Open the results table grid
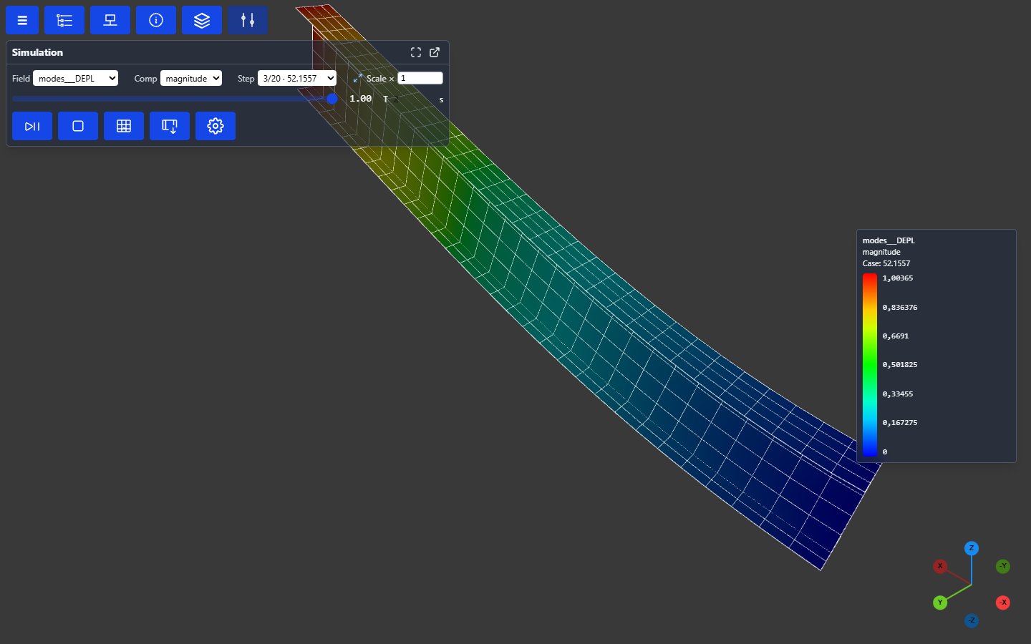Viewport: 1031px width, 644px height. pyautogui.click(x=124, y=126)
